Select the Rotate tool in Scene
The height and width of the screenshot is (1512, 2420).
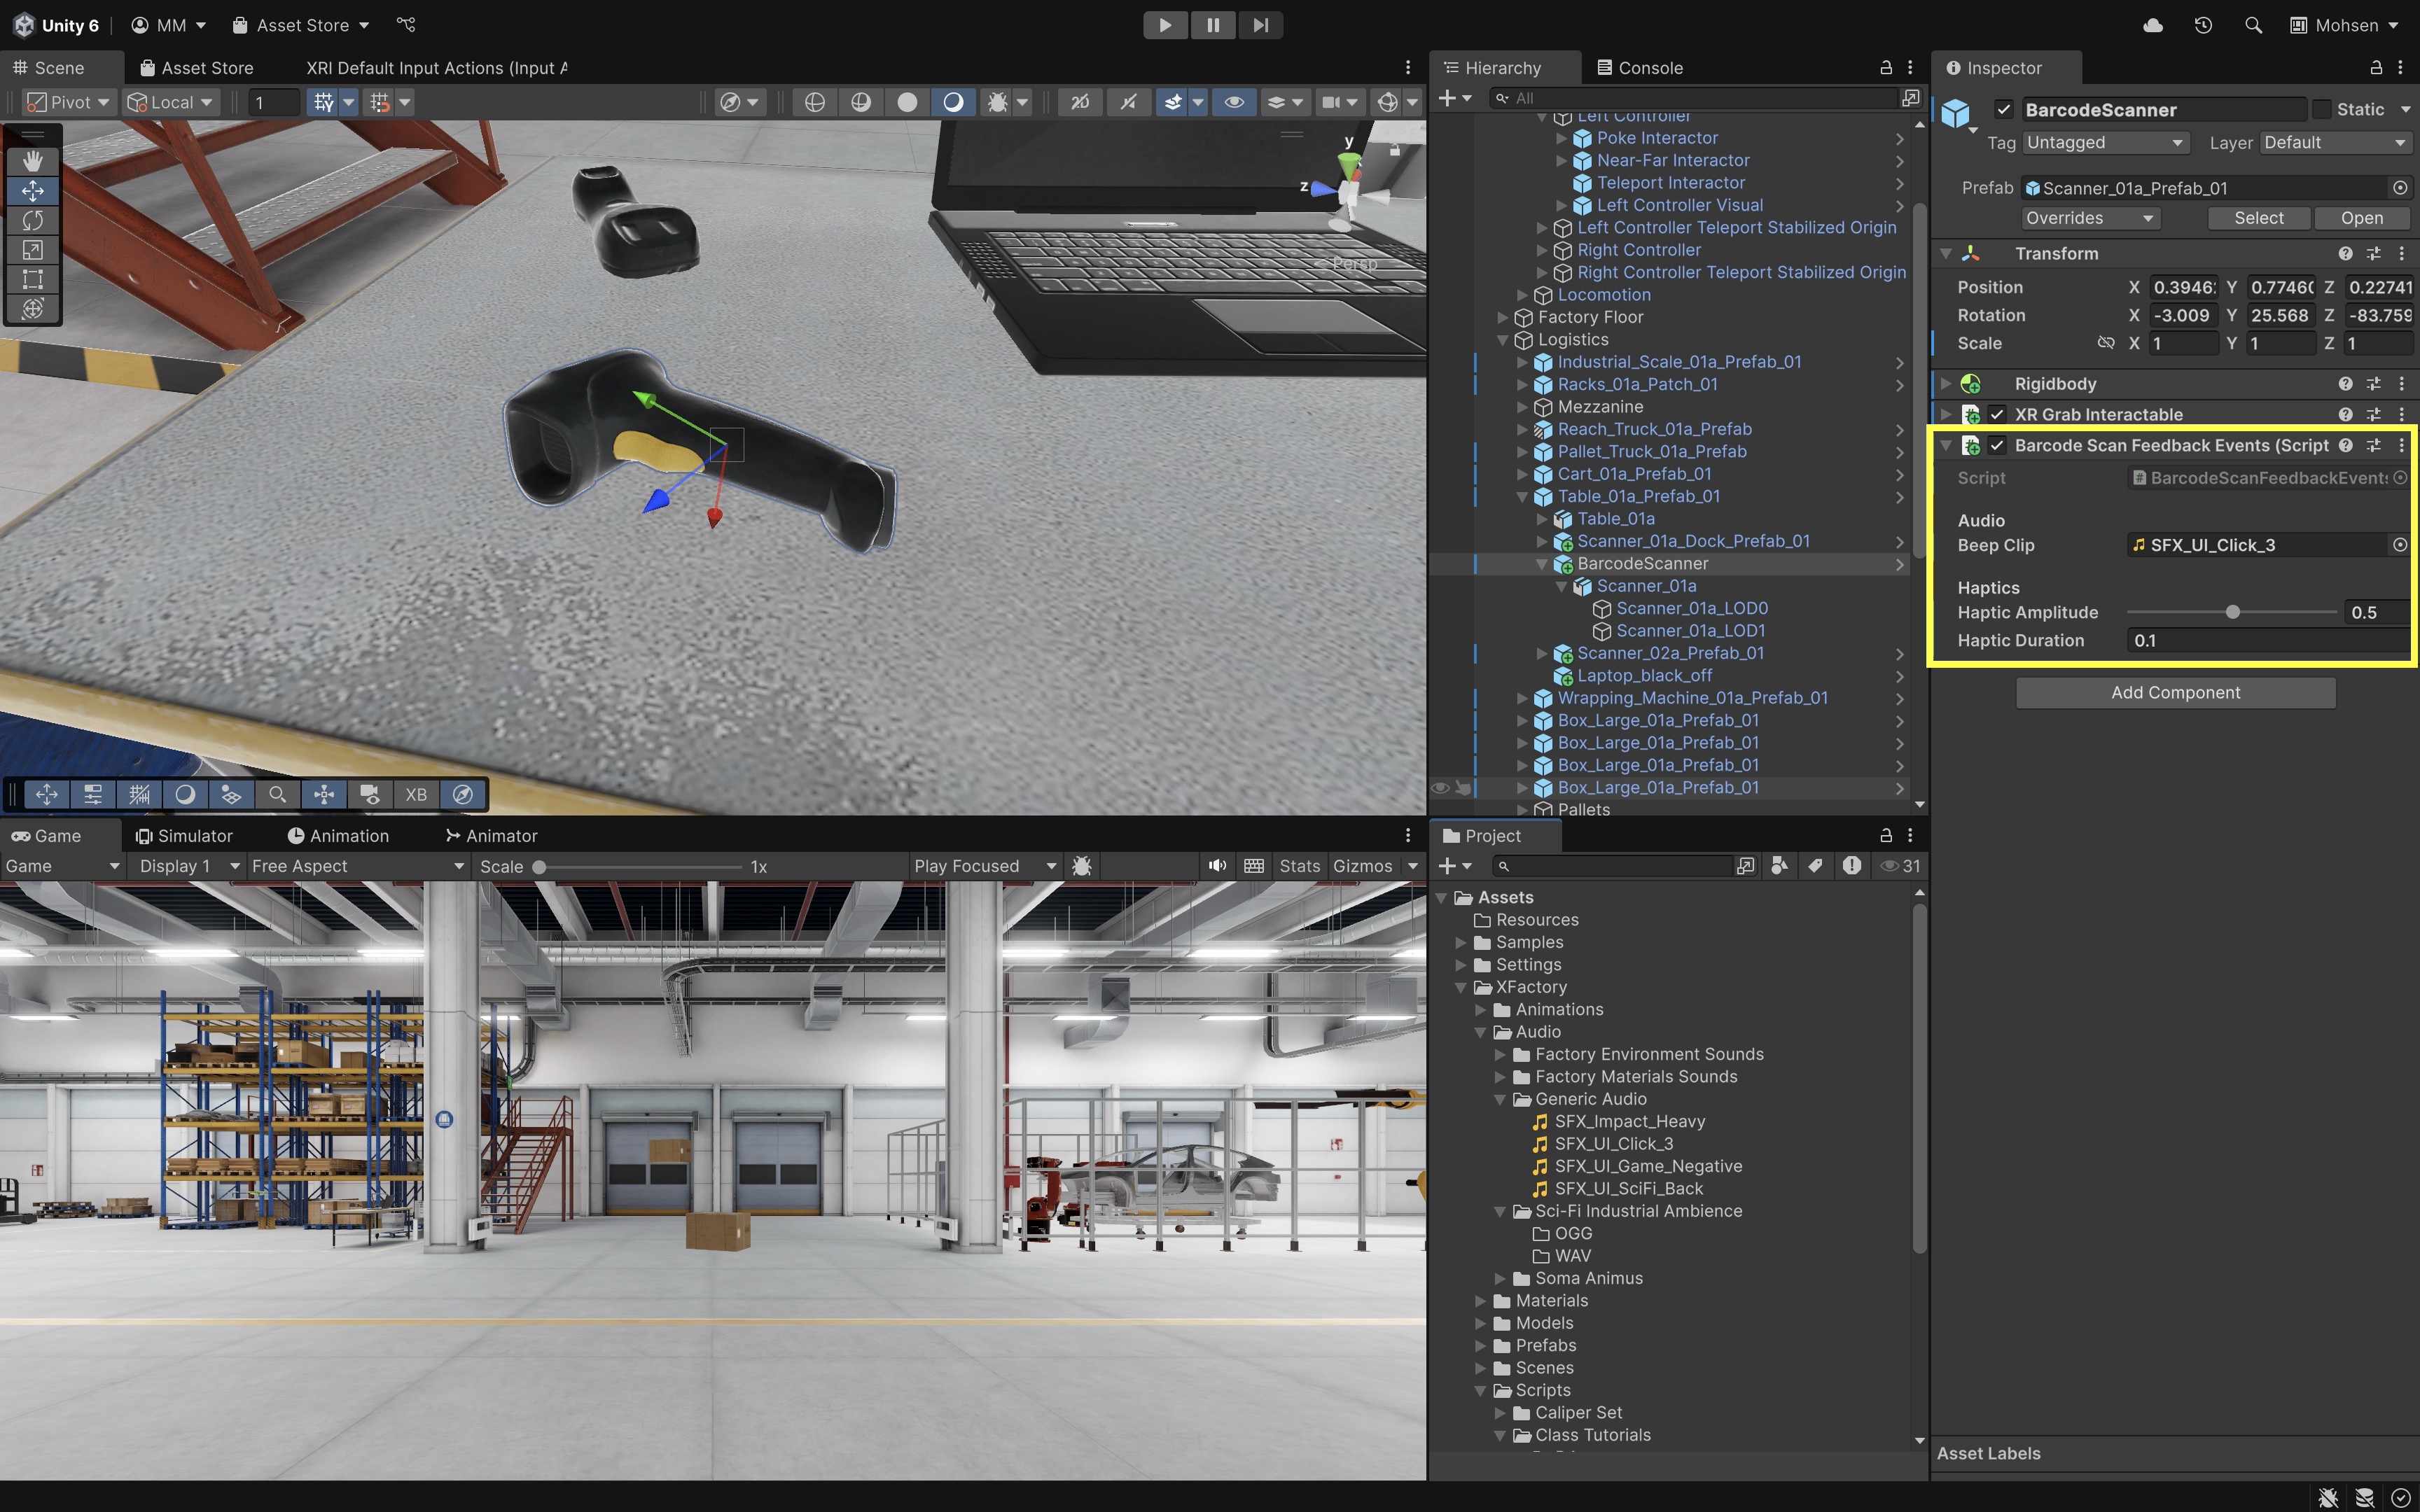tap(32, 220)
